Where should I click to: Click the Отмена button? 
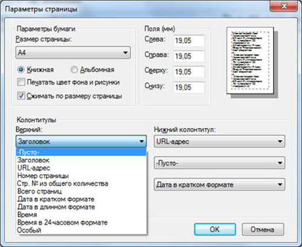(263, 229)
